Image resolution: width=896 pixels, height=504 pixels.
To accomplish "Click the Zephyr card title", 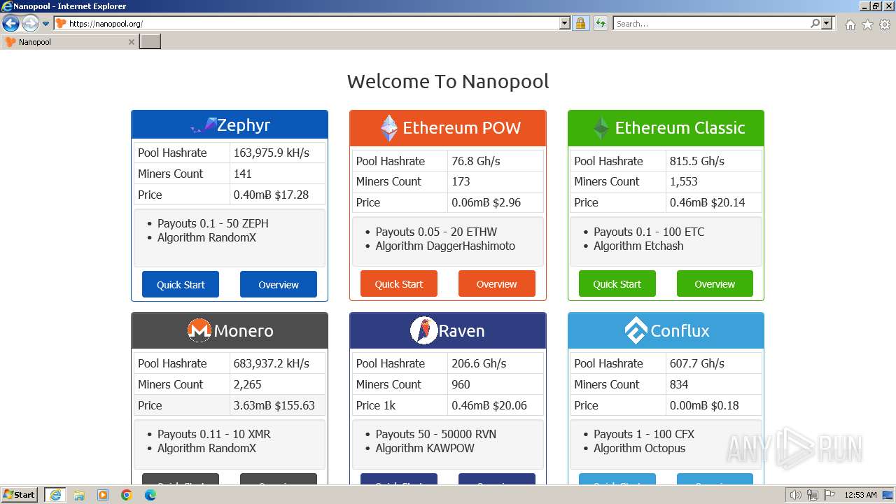I will point(244,125).
